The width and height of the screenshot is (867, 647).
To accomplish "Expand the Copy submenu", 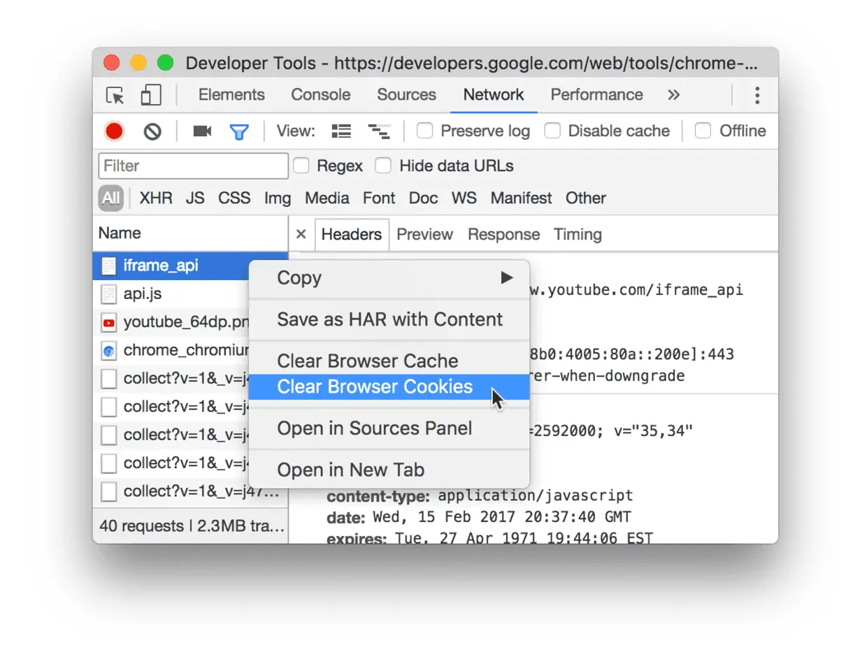I will pyautogui.click(x=389, y=277).
